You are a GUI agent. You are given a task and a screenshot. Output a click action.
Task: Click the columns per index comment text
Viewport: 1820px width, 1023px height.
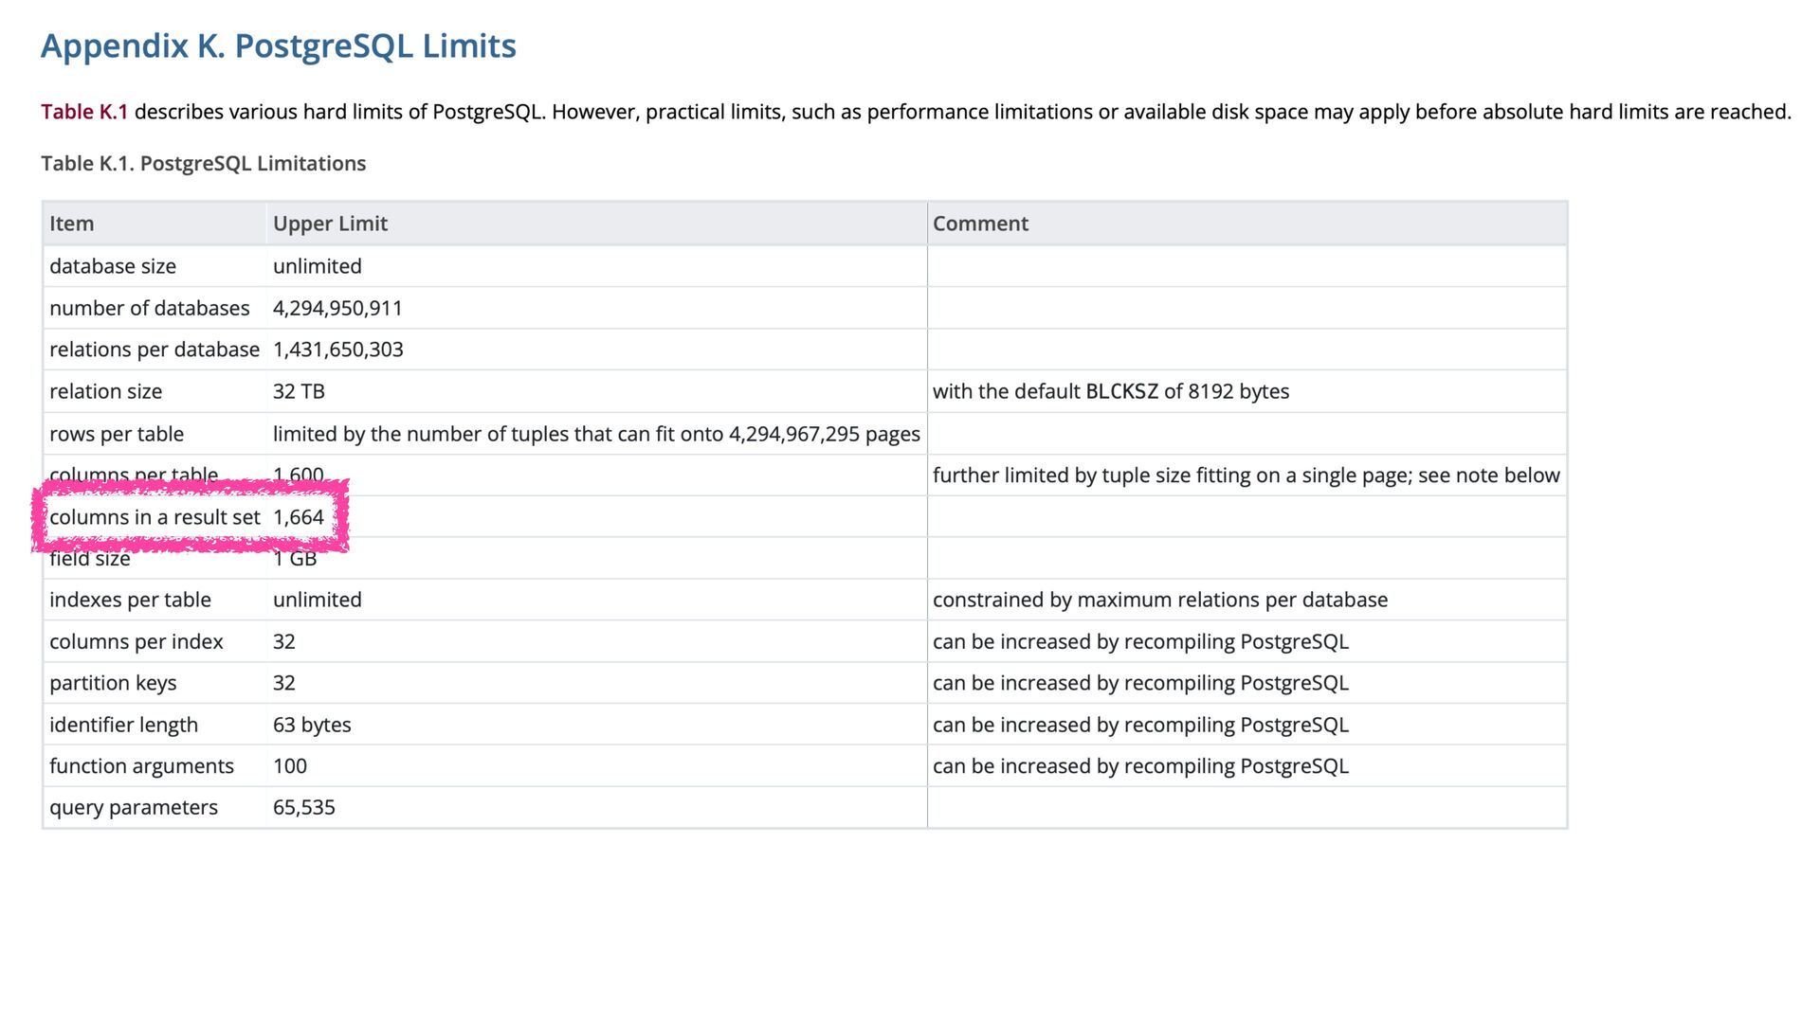1140,641
